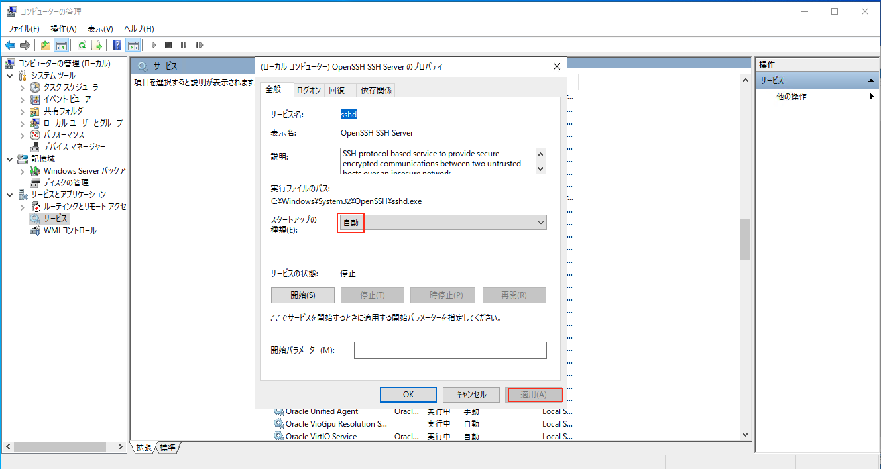Click the gear icon of Oracle VirtIO Service row
This screenshot has height=469, width=881.
point(278,437)
